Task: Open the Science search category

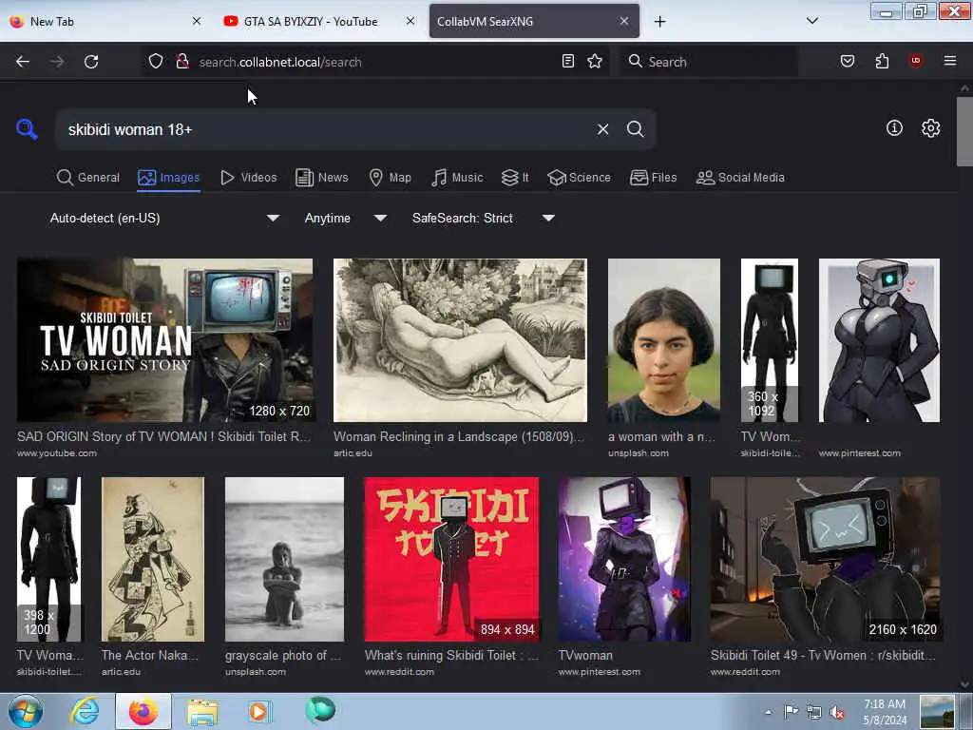Action: [x=579, y=178]
